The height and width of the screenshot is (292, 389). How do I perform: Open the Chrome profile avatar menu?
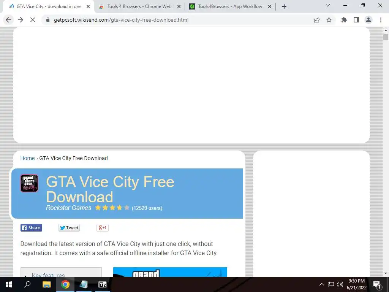[368, 20]
